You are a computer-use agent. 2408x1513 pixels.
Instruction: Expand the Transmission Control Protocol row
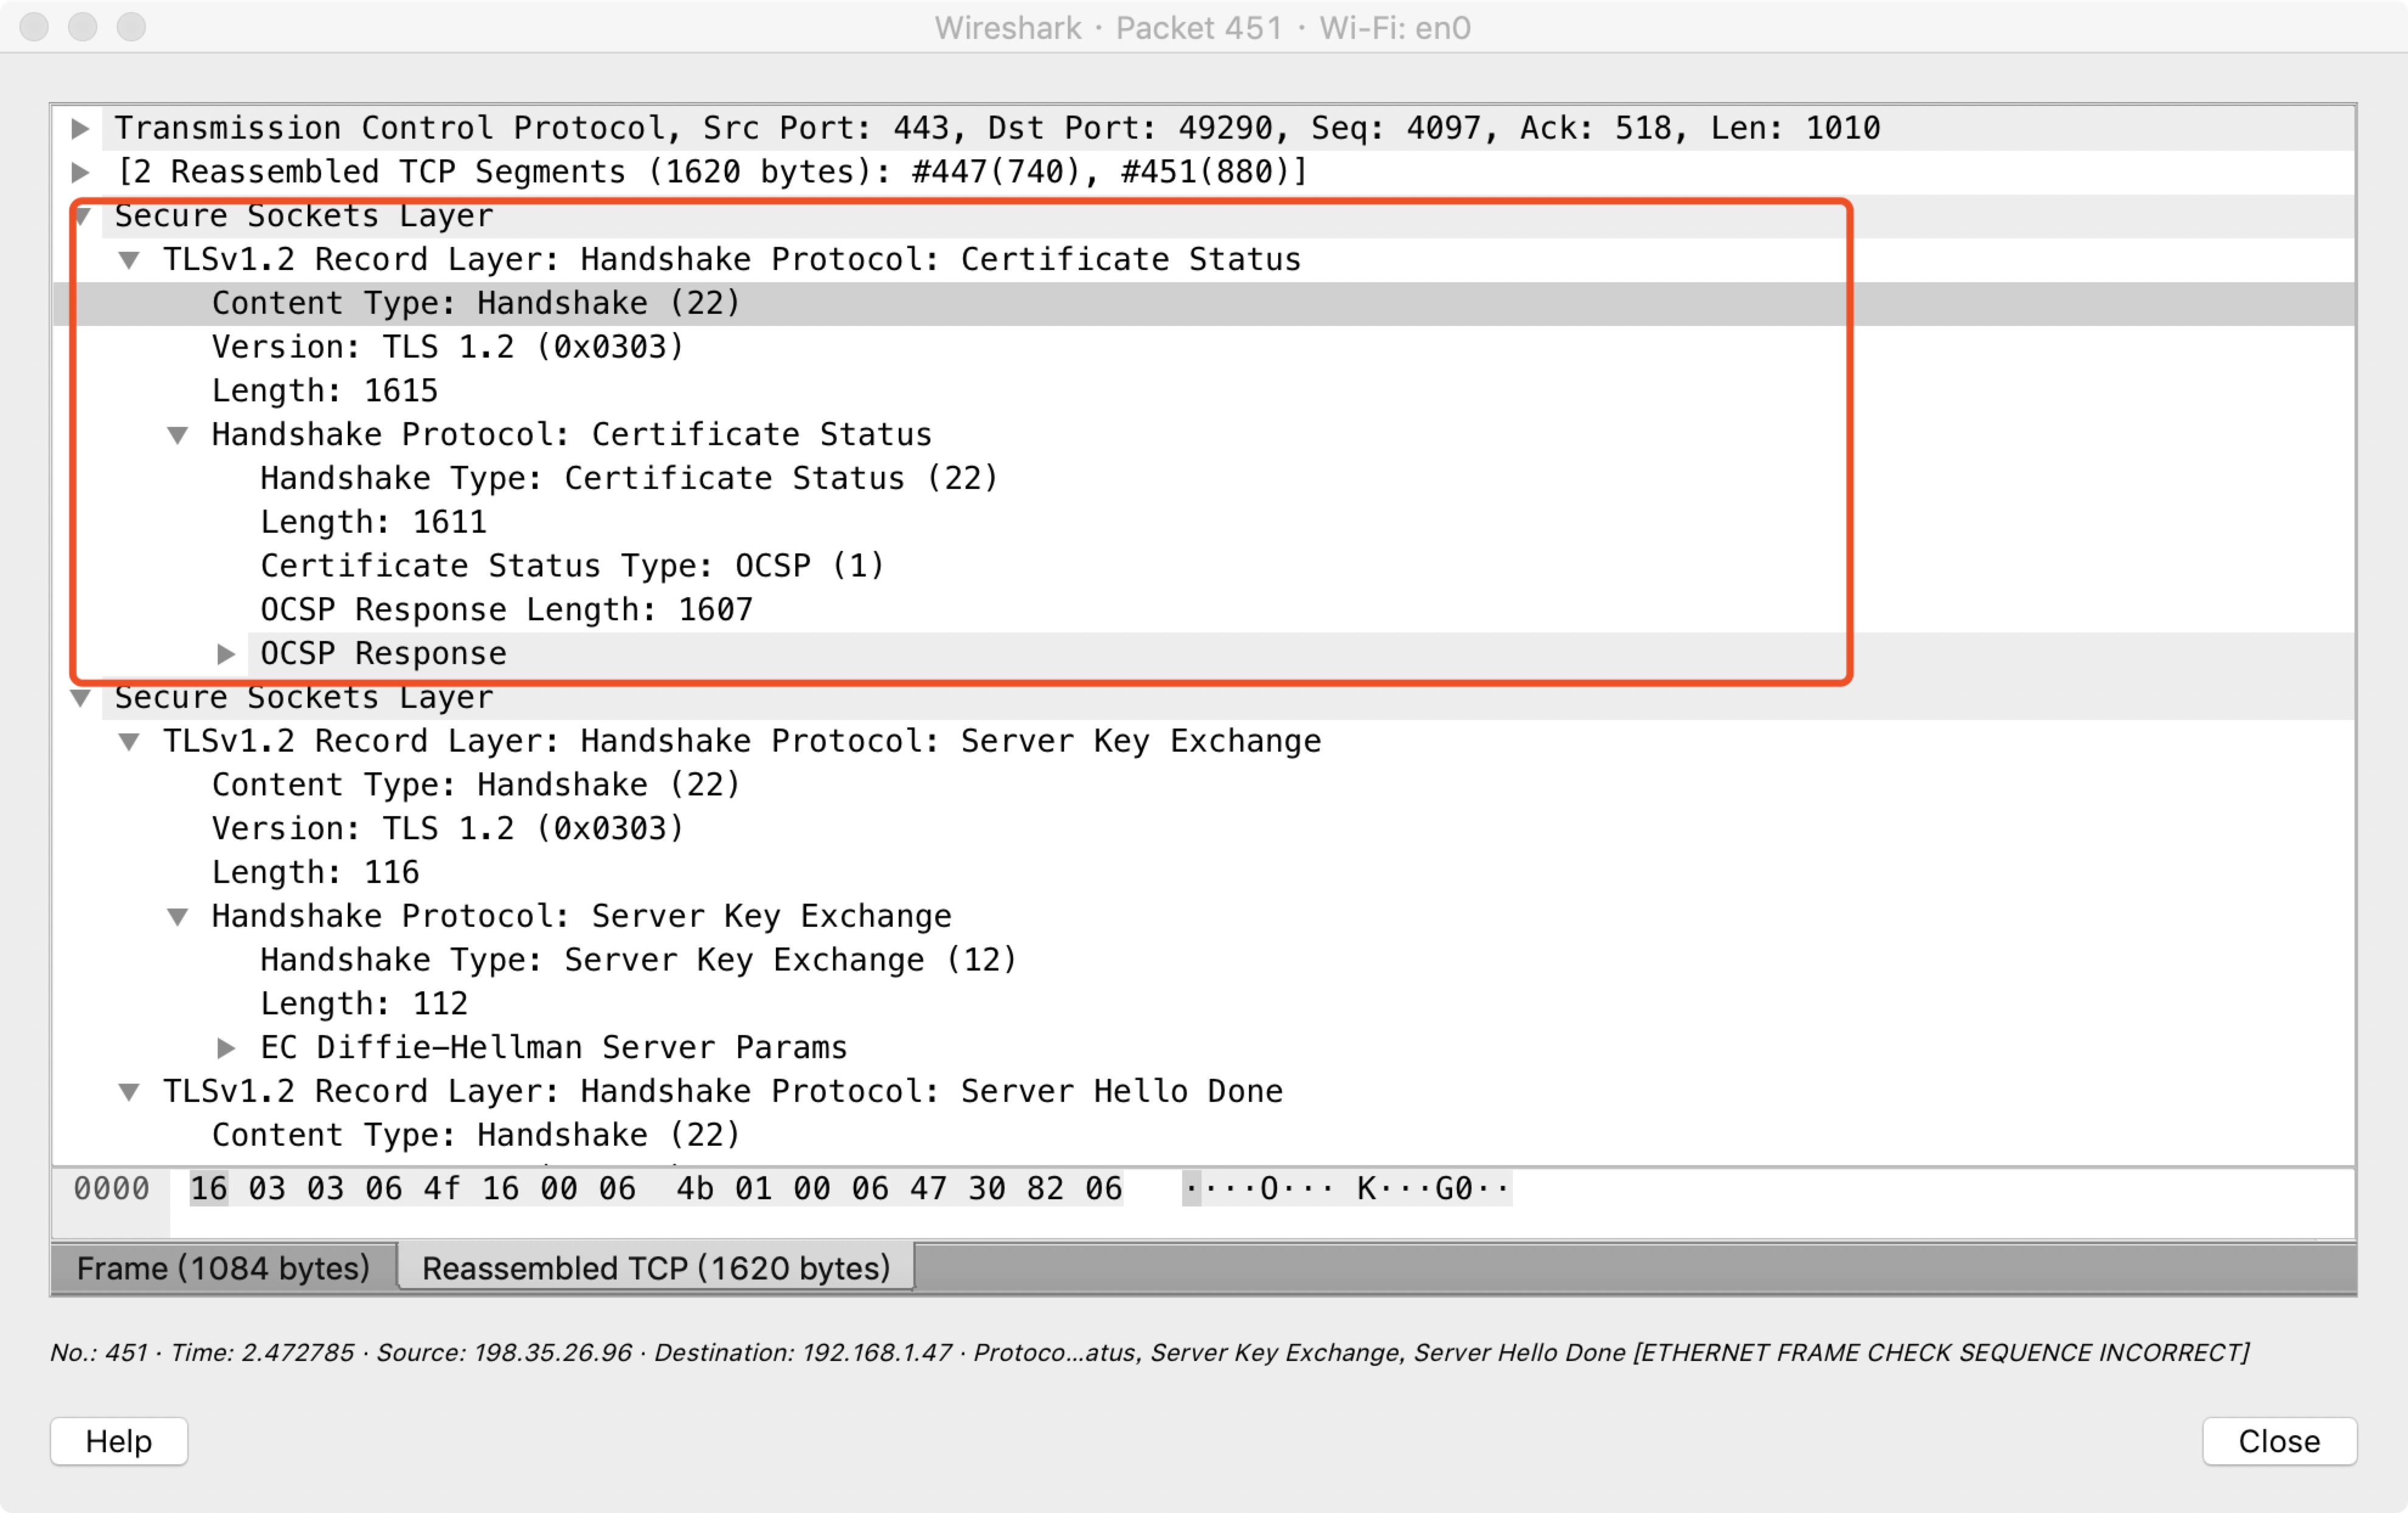click(81, 128)
